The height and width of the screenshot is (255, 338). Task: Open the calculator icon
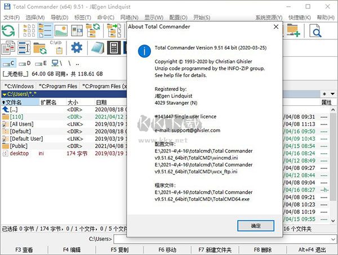click(114, 48)
